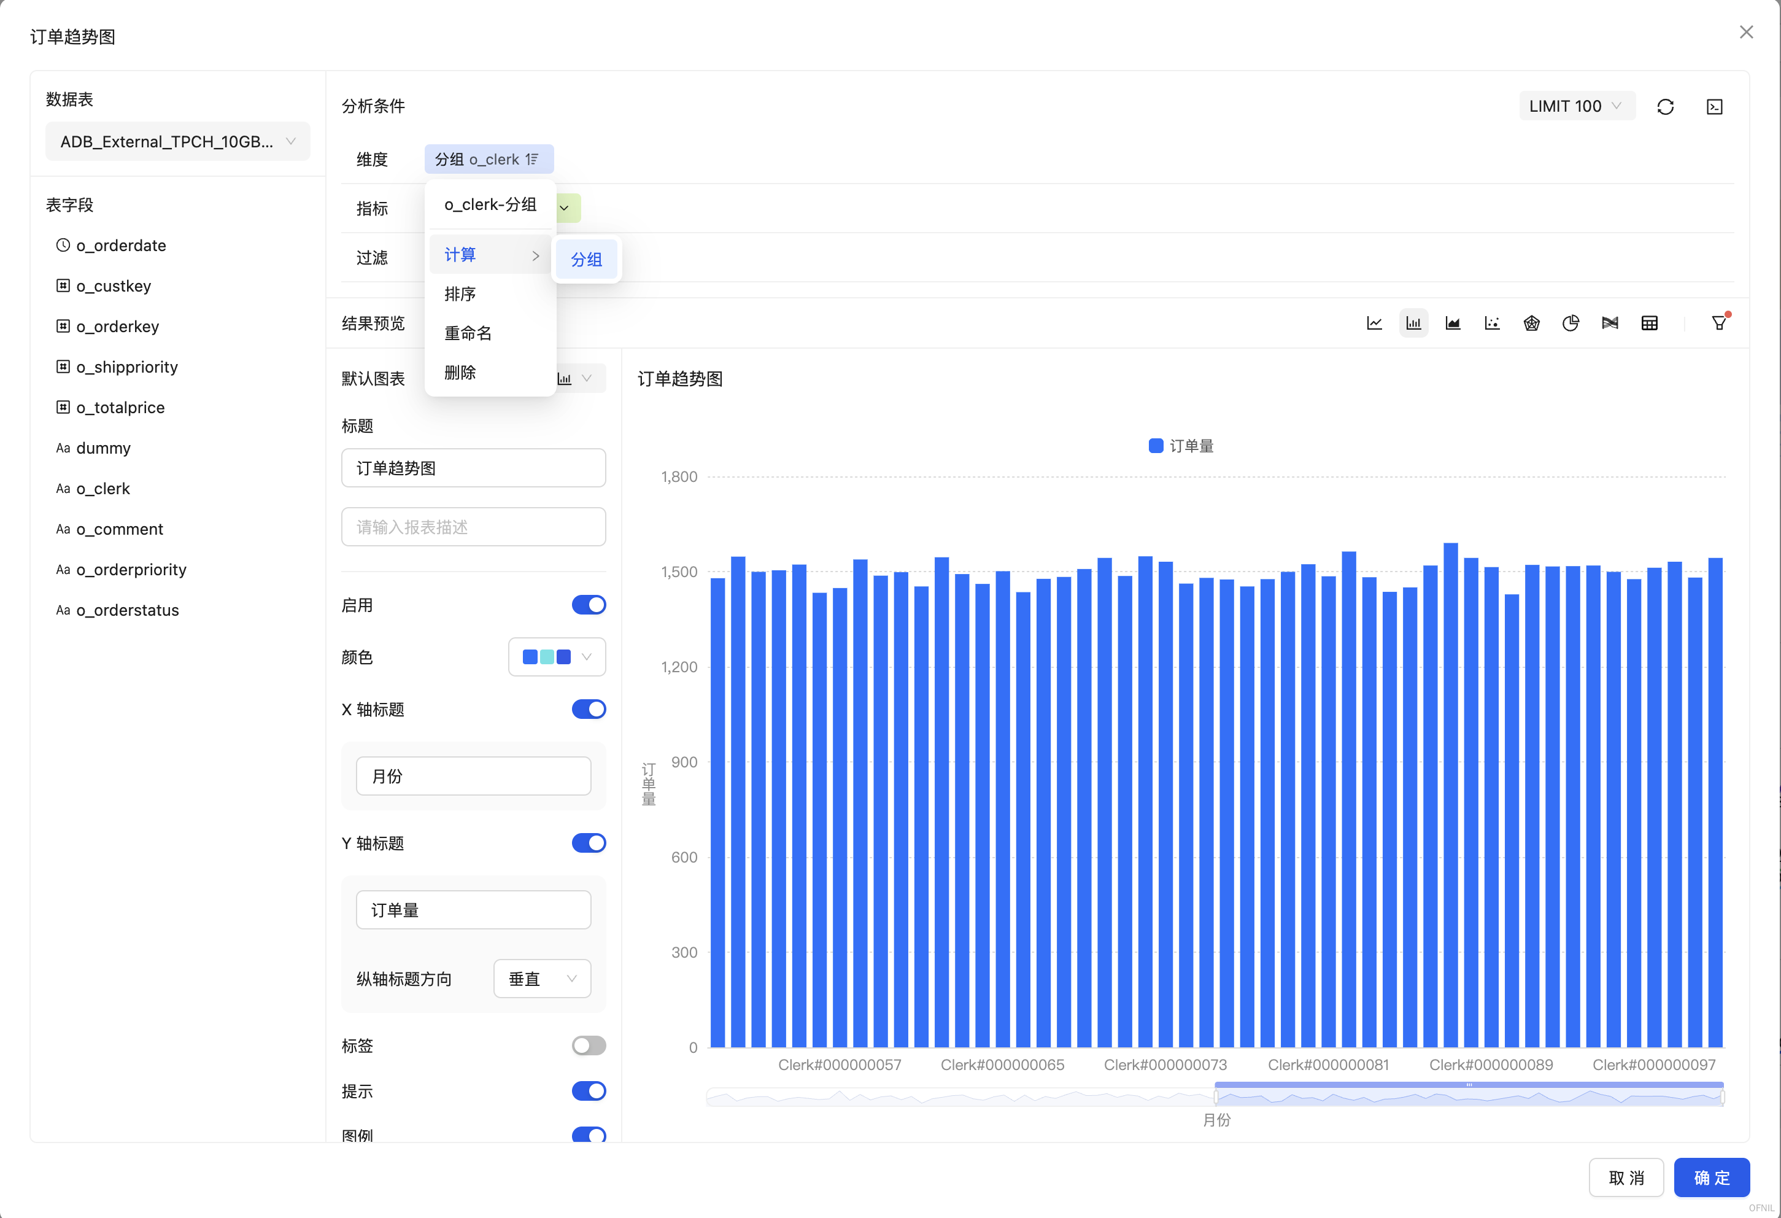This screenshot has height=1218, width=1781.
Task: Choose 重命名 from the context menu
Action: pos(490,333)
